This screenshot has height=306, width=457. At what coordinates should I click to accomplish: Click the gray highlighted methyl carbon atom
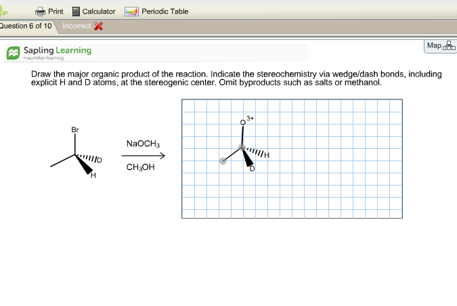click(223, 160)
